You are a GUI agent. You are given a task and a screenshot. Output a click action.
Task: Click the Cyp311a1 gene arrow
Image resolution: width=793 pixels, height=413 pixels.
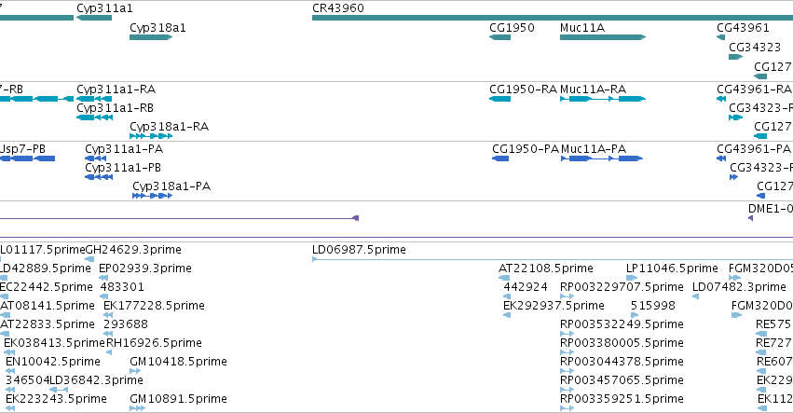pos(94,18)
